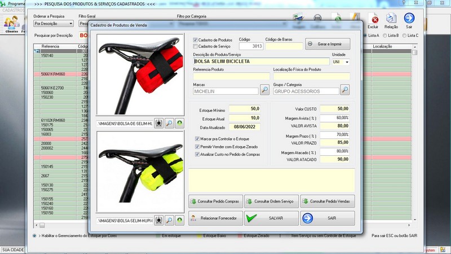This screenshot has height=254, width=451.
Task: Click the Valor CUSTO field
Action: (x=335, y=109)
